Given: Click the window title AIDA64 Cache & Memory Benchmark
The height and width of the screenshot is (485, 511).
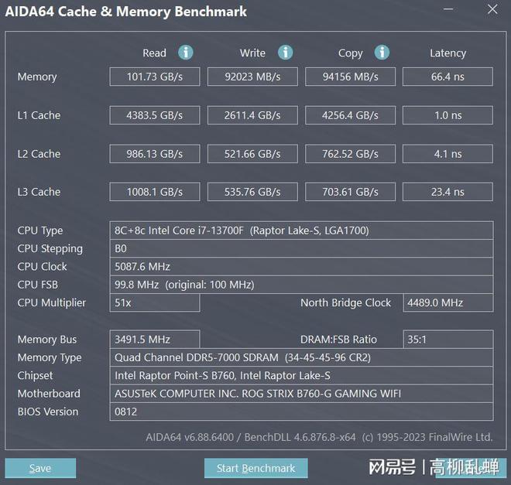Looking at the screenshot, I should click(x=125, y=12).
